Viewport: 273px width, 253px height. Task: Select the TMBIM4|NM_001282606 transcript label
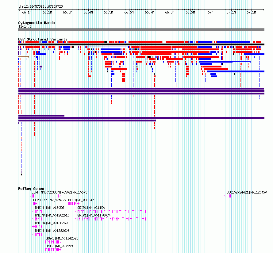(x=52, y=231)
